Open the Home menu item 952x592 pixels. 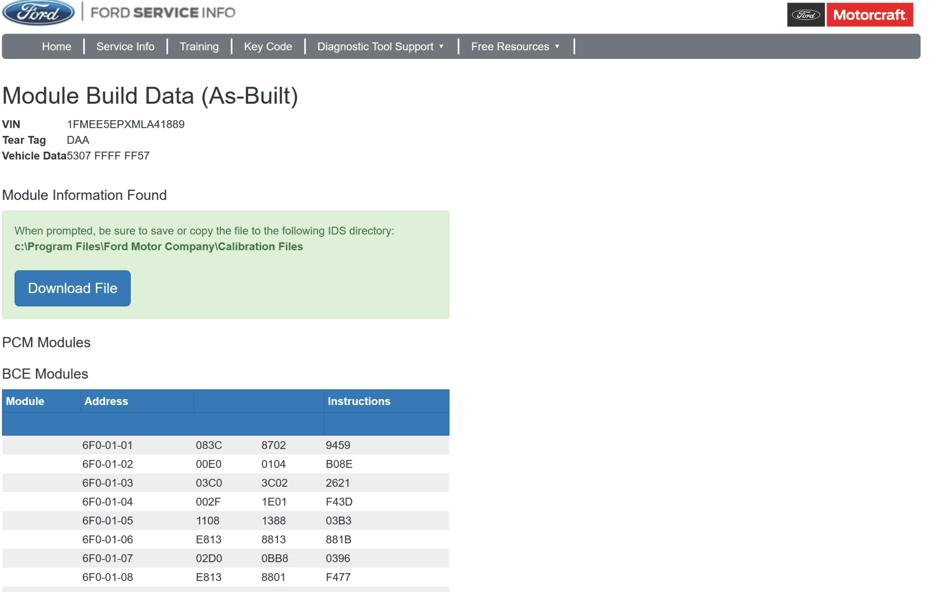coord(57,47)
